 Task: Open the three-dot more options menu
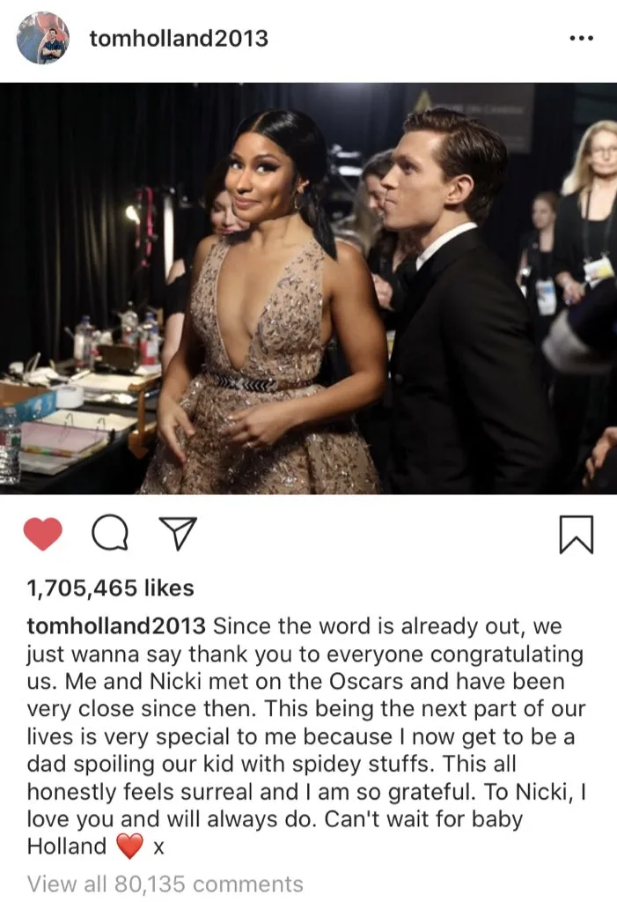pos(581,39)
